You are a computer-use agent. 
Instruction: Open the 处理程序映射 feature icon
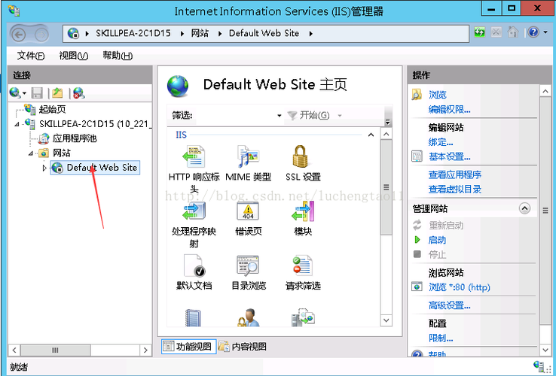click(x=194, y=211)
